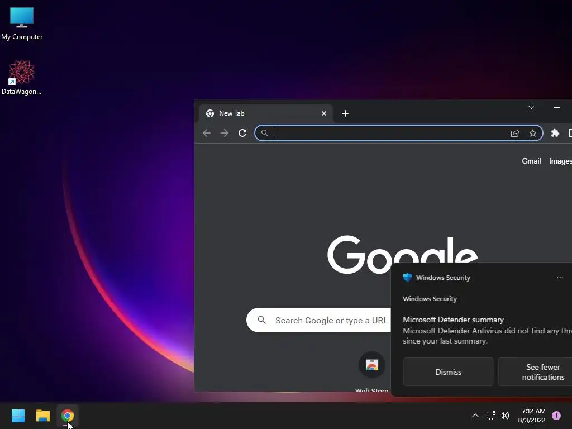Click the Chrome taskbar icon
The width and height of the screenshot is (572, 429).
(68, 416)
